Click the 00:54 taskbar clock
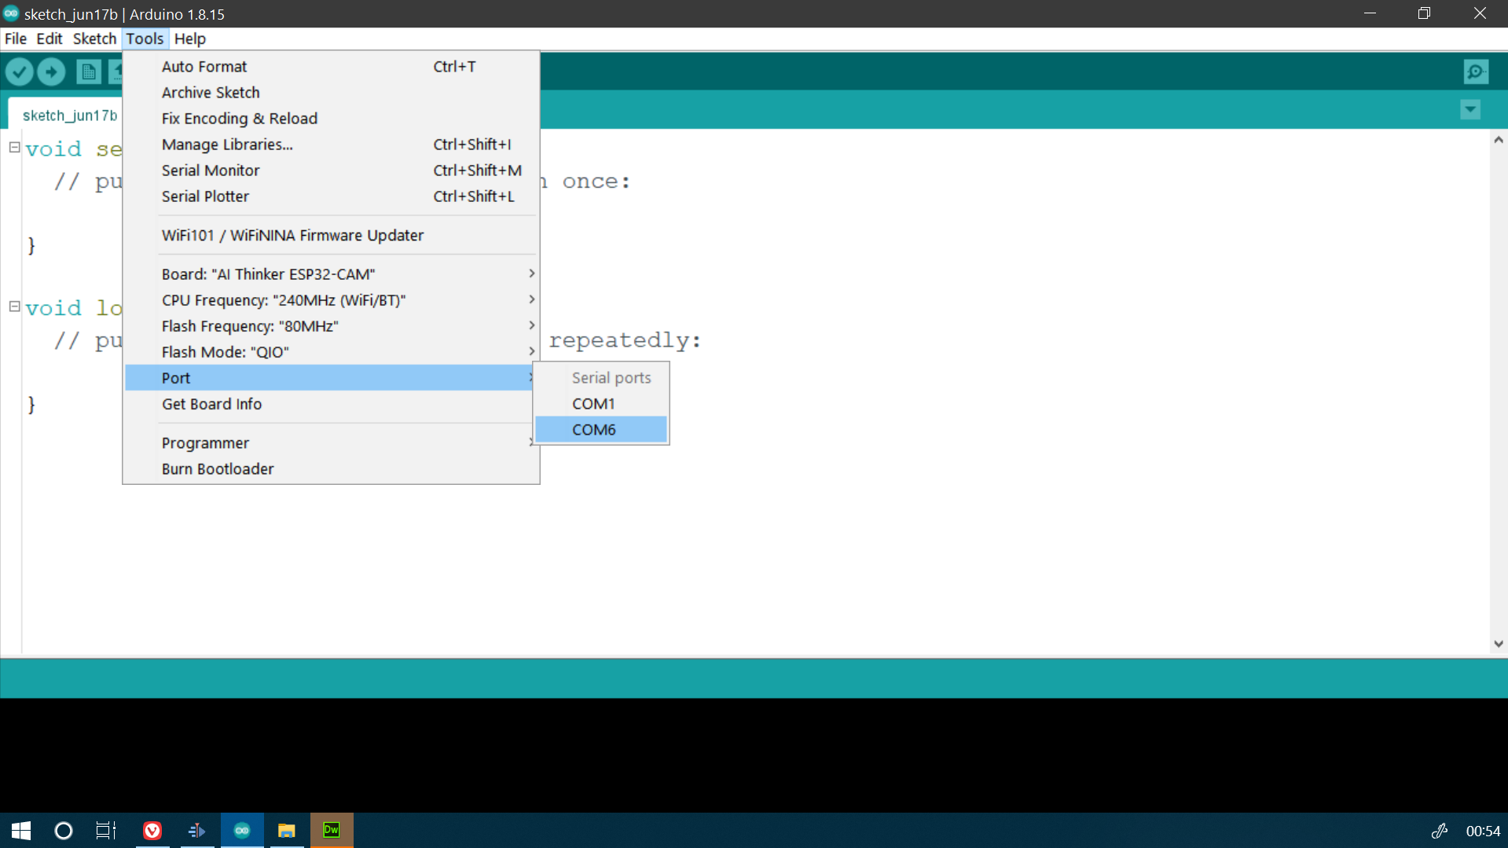The width and height of the screenshot is (1508, 848). [x=1483, y=831]
